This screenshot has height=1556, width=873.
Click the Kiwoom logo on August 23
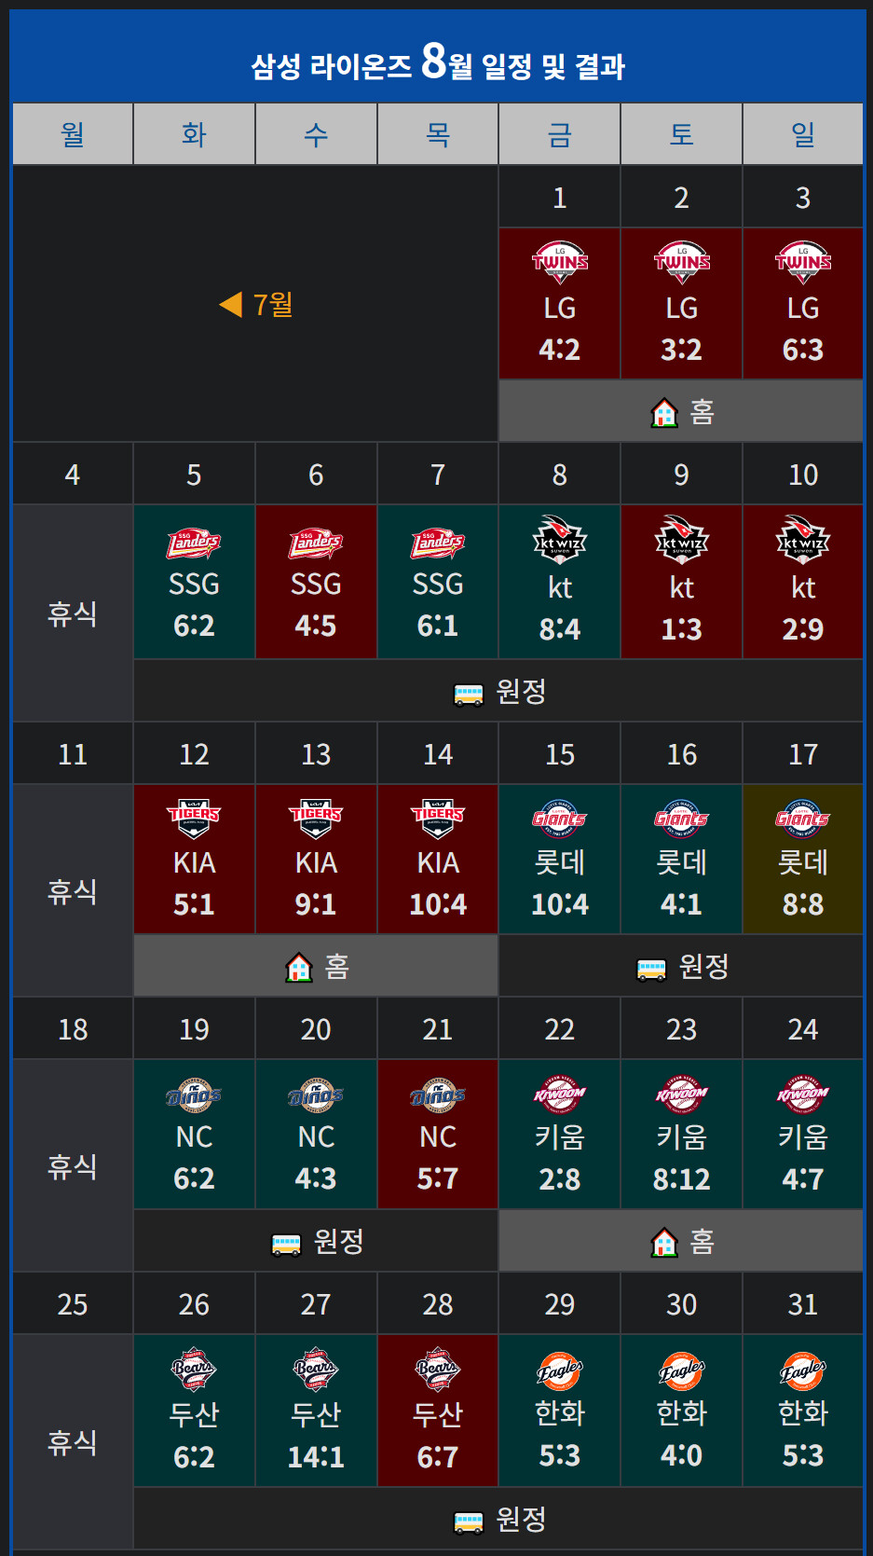pyautogui.click(x=682, y=1094)
